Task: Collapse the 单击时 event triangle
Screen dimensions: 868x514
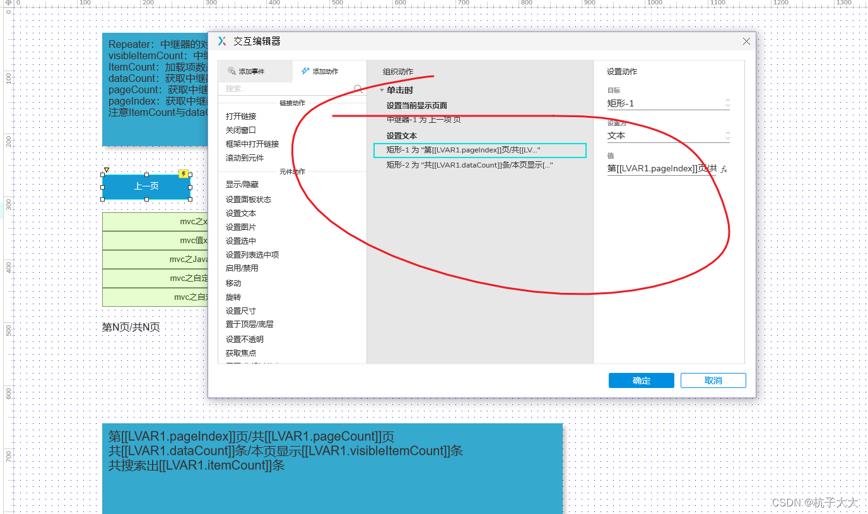Action: point(382,90)
